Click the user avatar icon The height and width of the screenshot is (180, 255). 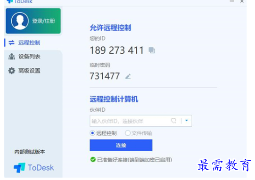[20, 21]
